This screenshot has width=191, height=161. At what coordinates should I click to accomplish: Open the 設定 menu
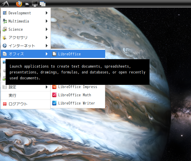pyautogui.click(x=26, y=87)
